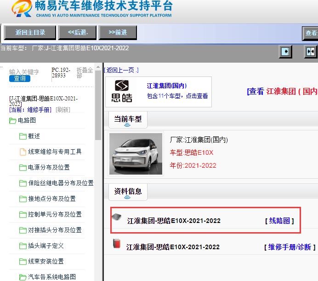
Task: Open the 江淮集团(国内) brand link
Action: tap(166, 86)
